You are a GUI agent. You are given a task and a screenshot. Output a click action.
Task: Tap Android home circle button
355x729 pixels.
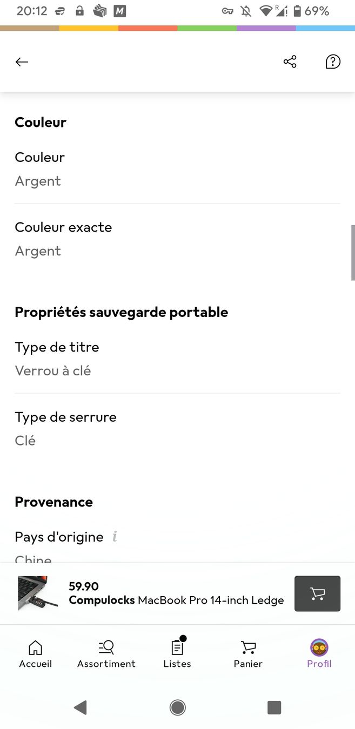177,707
